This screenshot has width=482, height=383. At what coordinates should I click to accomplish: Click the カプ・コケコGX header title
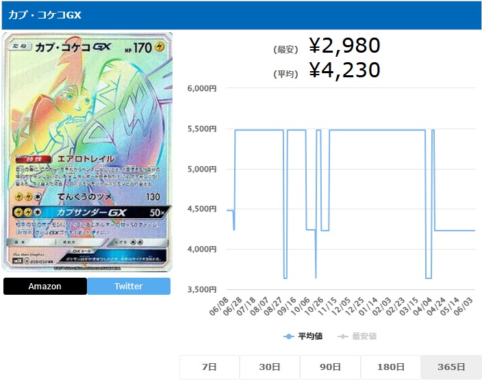[45, 15]
